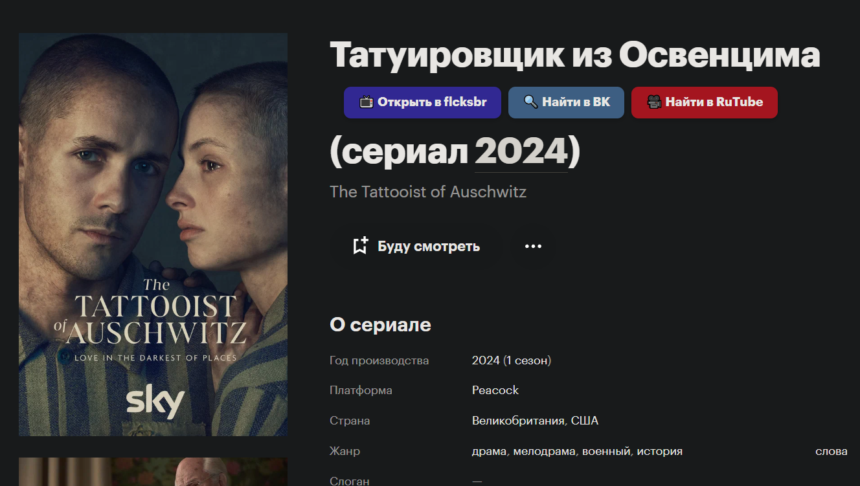Click the magnifier icon on VK button
This screenshot has width=860, height=486.
pos(531,102)
